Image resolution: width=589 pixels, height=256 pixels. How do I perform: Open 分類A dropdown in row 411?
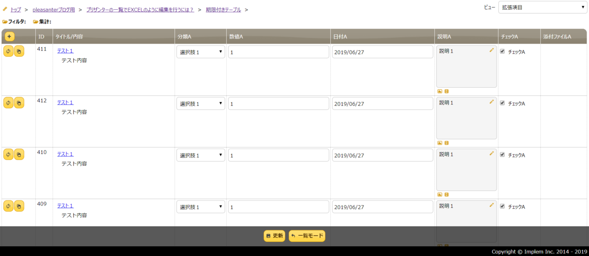point(201,52)
